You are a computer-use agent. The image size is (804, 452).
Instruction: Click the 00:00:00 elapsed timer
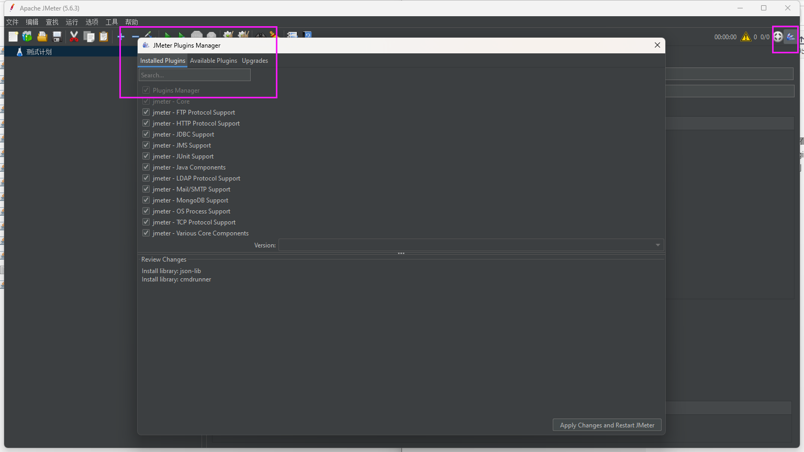[x=725, y=37]
